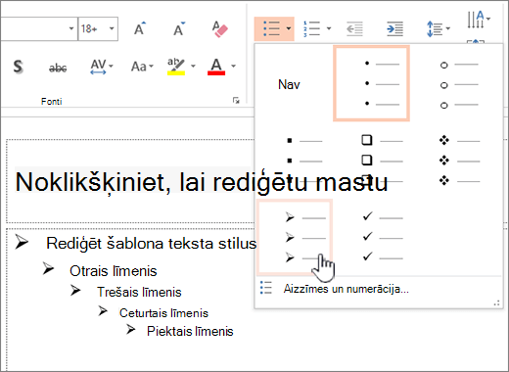The height and width of the screenshot is (372, 509).
Task: Apply yellow text highlight color
Action: (176, 67)
